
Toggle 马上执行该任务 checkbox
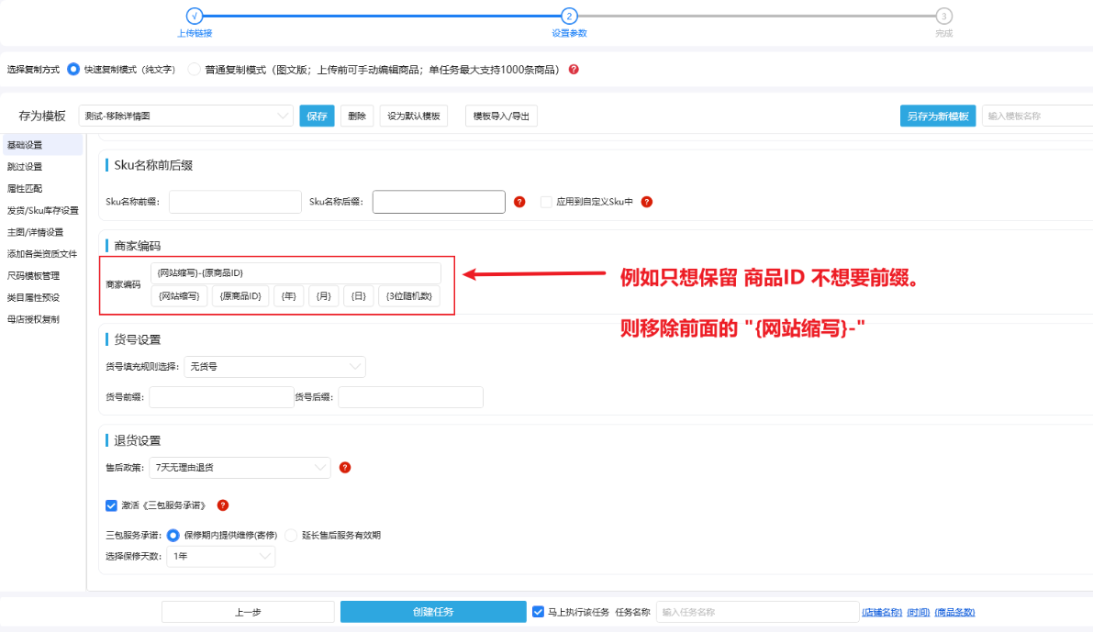pyautogui.click(x=538, y=612)
